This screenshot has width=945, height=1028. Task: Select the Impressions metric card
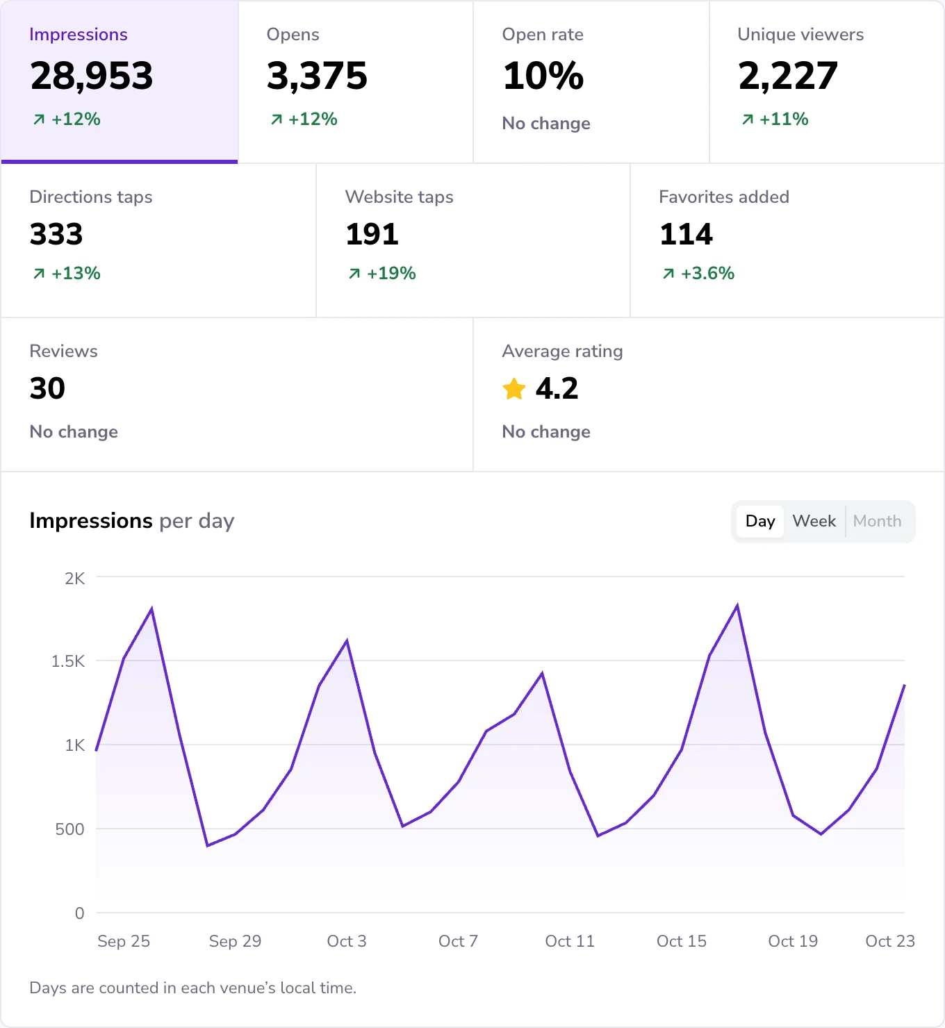(120, 82)
